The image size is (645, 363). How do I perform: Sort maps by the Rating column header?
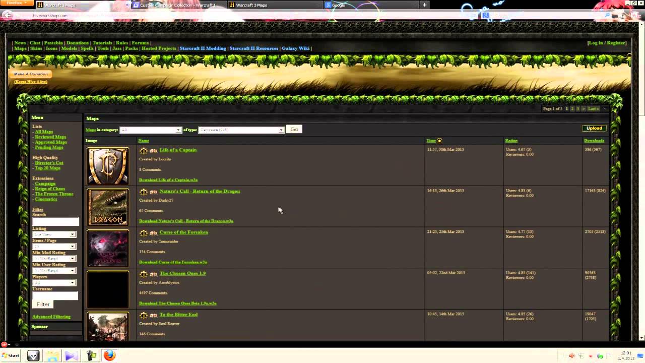pos(511,141)
